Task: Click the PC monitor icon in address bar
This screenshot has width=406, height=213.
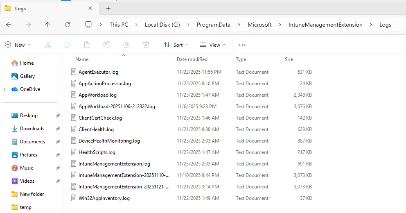Action: click(x=88, y=25)
